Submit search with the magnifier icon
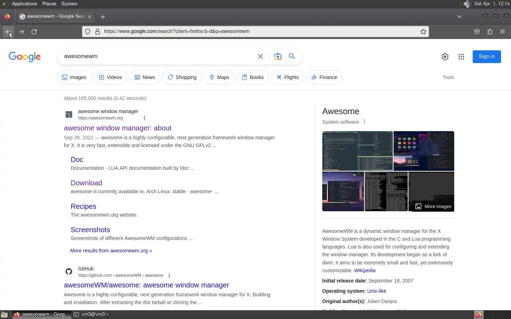Viewport: 511px width, 319px height. [292, 56]
